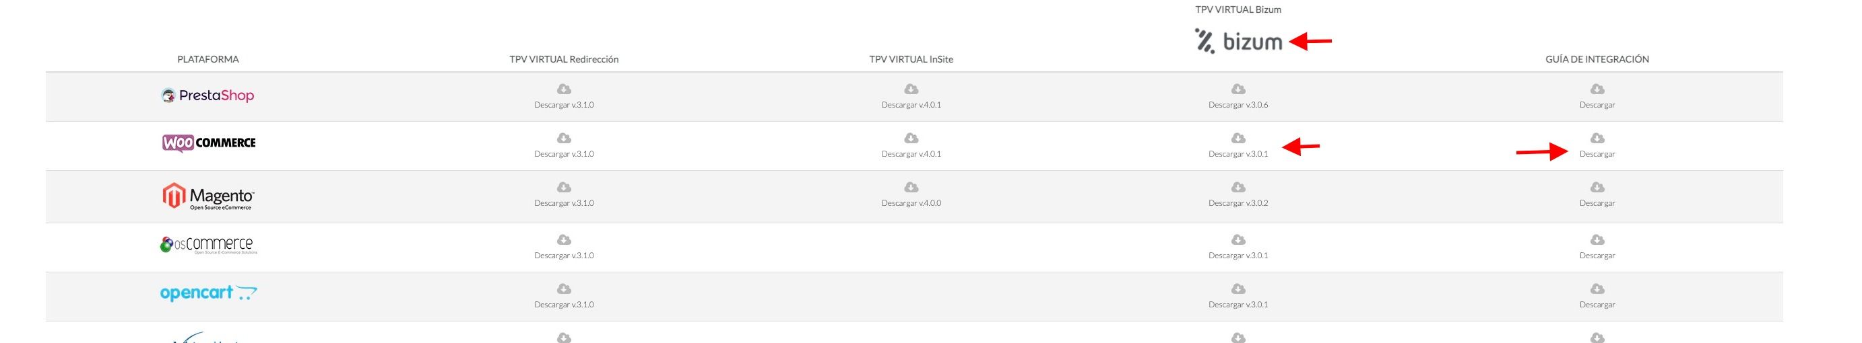
Task: Open Descargar guide link in PrestaShop row
Action: pyautogui.click(x=1597, y=105)
